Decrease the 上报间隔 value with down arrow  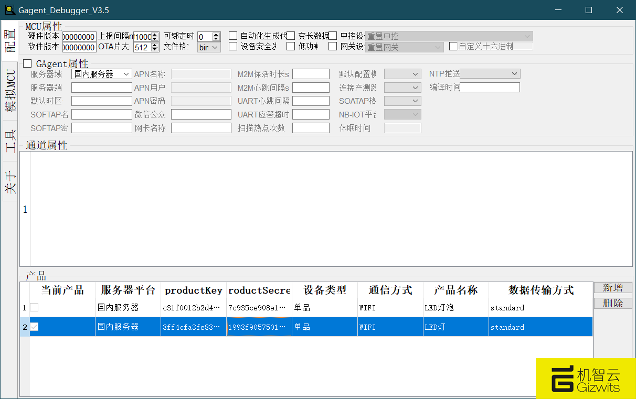coord(155,39)
